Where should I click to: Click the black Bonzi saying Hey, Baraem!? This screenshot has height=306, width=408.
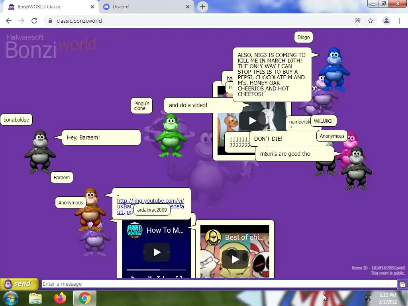tap(40, 152)
